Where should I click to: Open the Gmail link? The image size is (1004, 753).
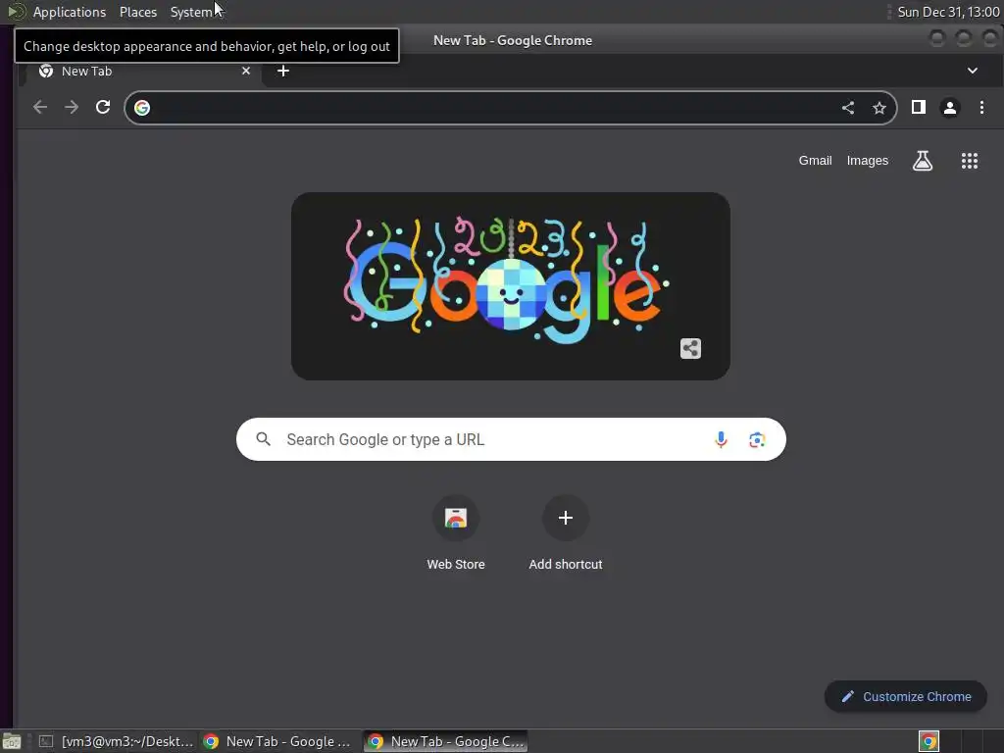point(815,161)
